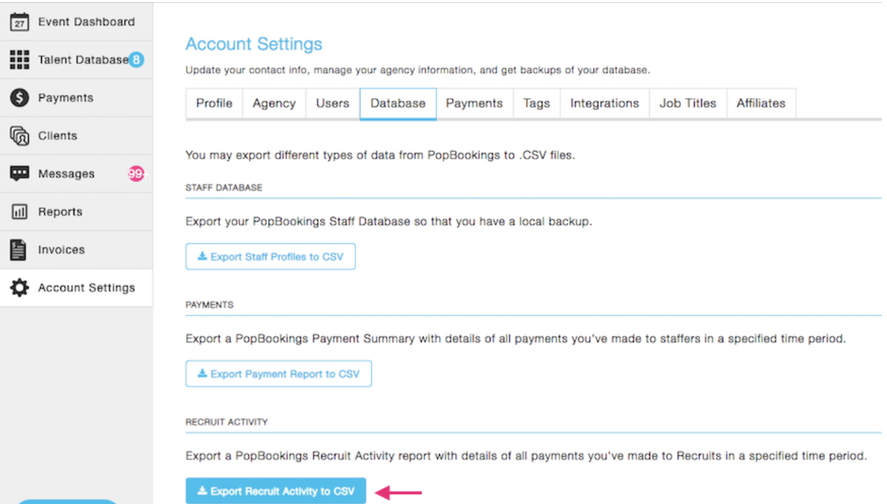Viewport: 887px width, 504px height.
Task: Switch to the Agency tab
Action: [274, 103]
